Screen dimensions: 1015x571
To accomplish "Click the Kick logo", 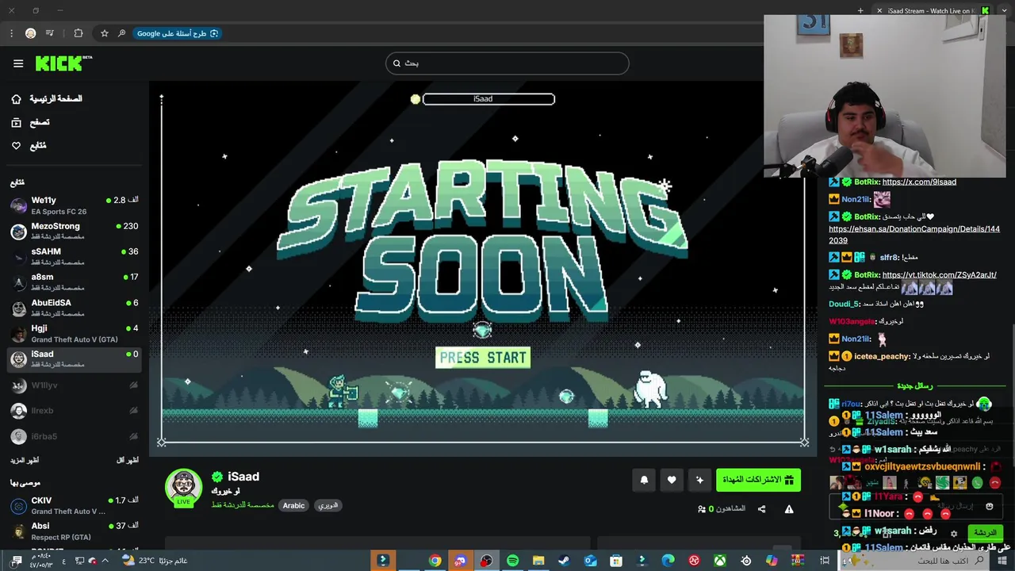I will [63, 63].
